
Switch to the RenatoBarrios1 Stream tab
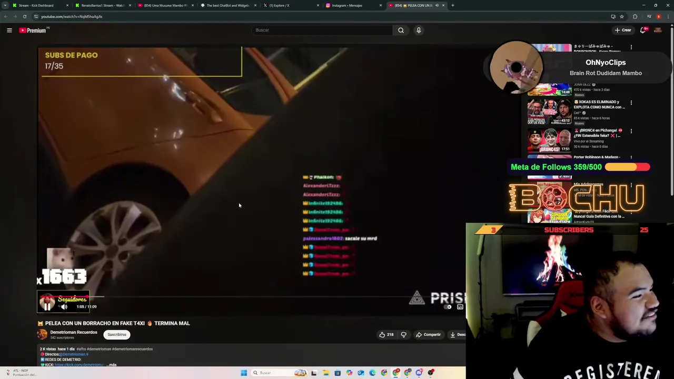tap(103, 5)
